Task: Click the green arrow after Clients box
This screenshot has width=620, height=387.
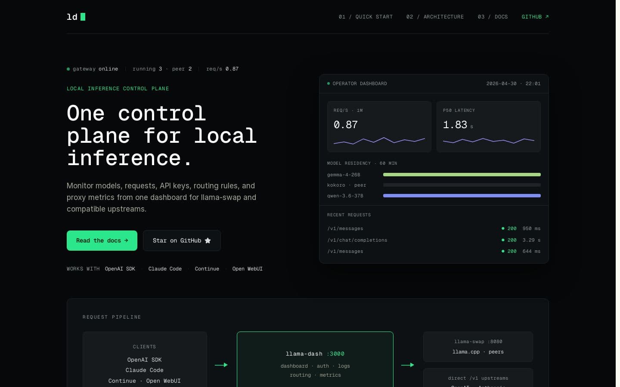Action: pos(221,365)
